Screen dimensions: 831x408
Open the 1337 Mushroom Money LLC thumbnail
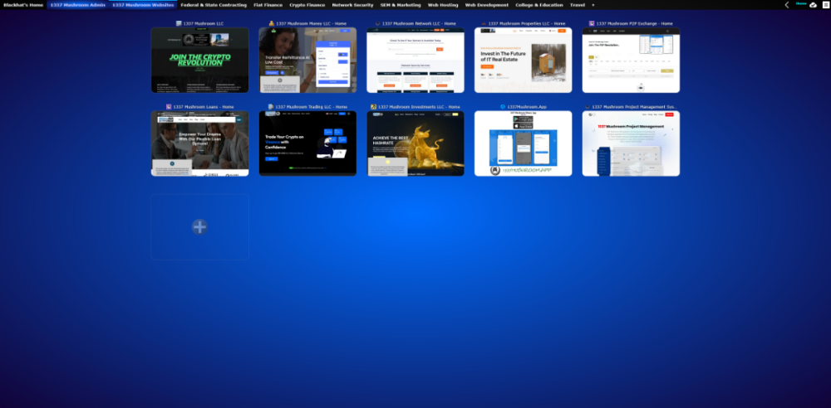coord(307,61)
